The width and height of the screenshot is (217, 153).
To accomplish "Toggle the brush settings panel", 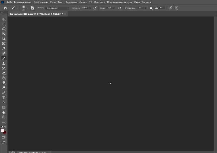I will (x=32, y=8).
